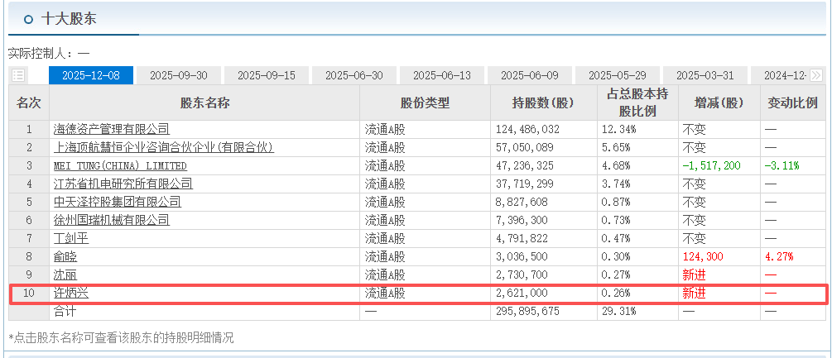Open shareholder 许炳兴 details

coord(71,293)
